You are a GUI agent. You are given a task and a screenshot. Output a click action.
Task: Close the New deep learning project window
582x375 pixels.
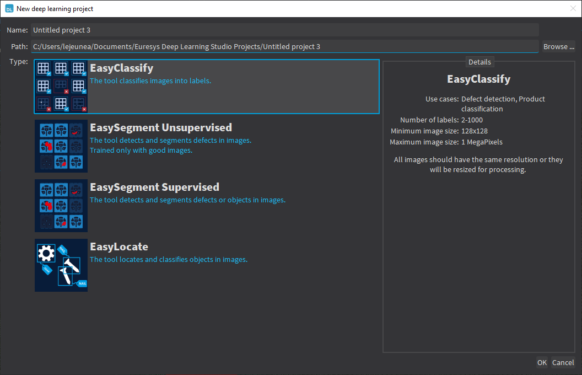573,8
